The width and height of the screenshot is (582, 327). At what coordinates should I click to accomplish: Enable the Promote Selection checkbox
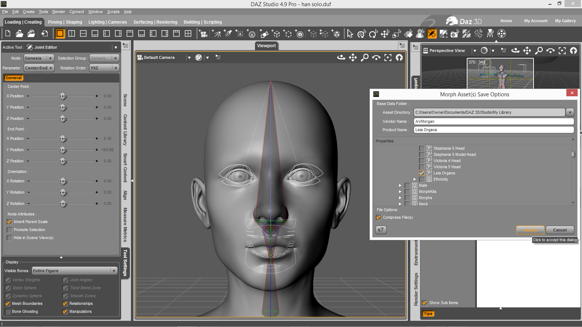pyautogui.click(x=9, y=230)
